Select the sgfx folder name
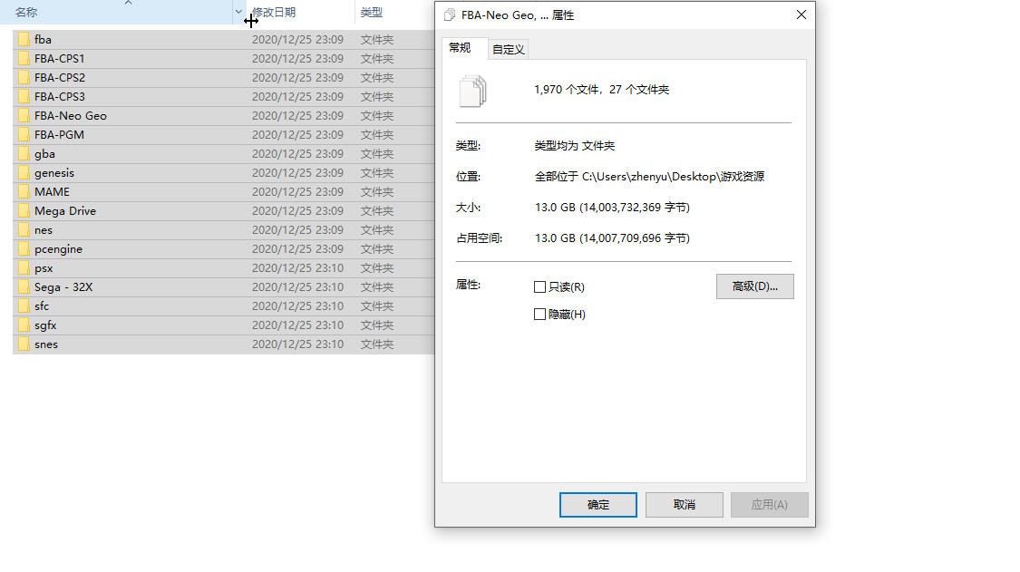Image resolution: width=1020 pixels, height=572 pixels. [45, 325]
